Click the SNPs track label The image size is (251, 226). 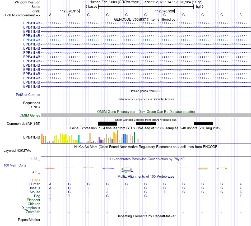(x=36, y=107)
